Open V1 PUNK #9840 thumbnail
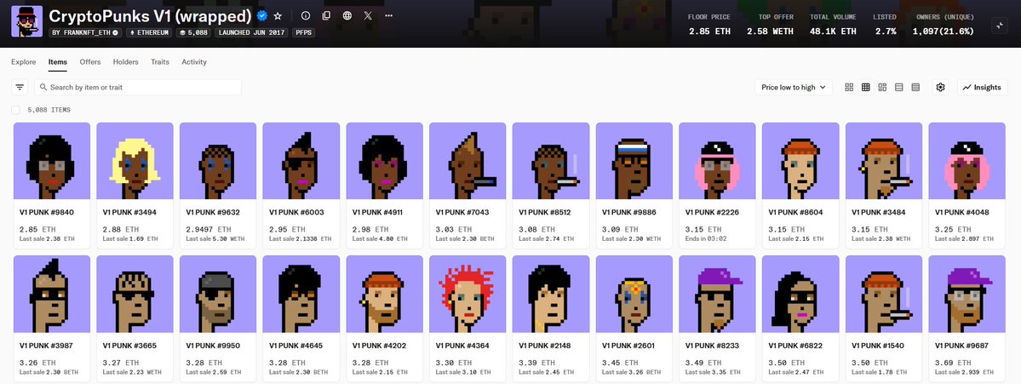The image size is (1021, 384). [x=51, y=161]
